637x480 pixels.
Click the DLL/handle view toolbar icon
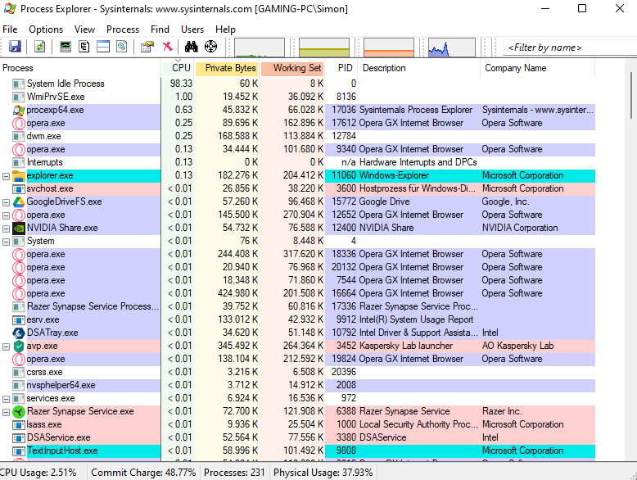pyautogui.click(x=122, y=47)
